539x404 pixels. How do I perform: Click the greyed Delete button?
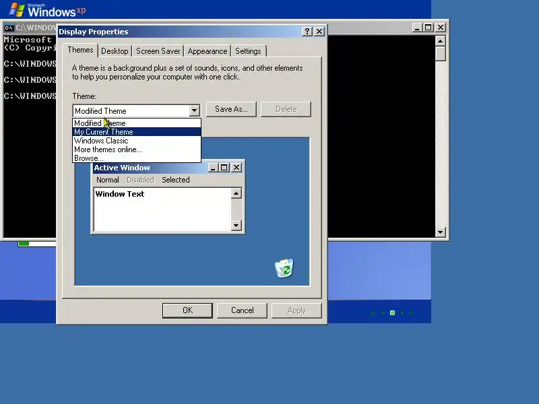click(286, 109)
